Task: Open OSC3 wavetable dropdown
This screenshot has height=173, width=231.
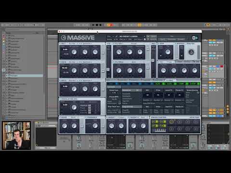Action: pos(88,80)
